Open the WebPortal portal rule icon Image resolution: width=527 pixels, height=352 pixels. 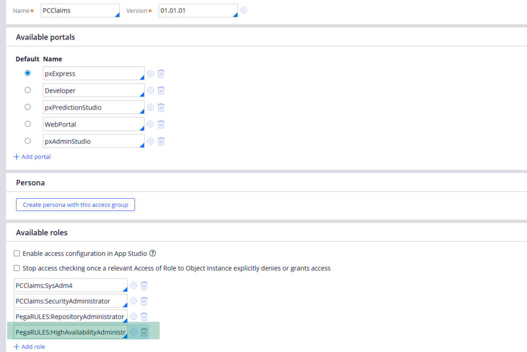click(x=151, y=124)
